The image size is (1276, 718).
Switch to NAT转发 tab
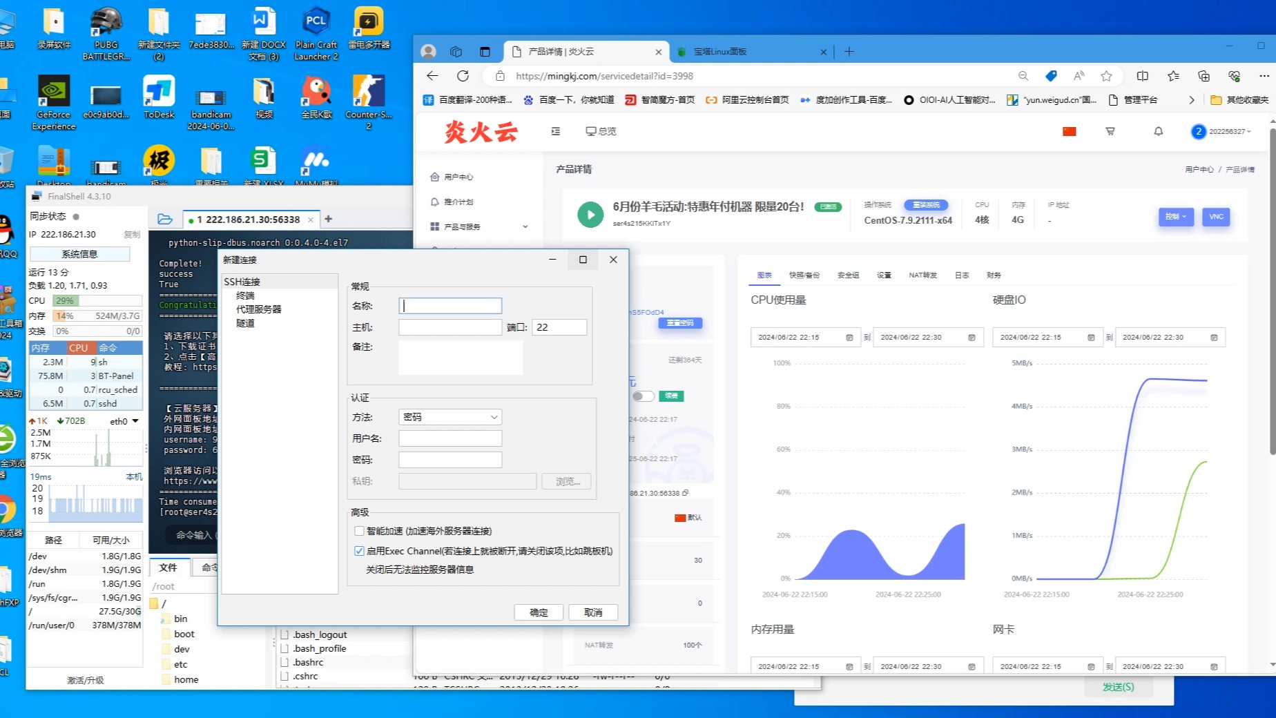click(x=923, y=275)
